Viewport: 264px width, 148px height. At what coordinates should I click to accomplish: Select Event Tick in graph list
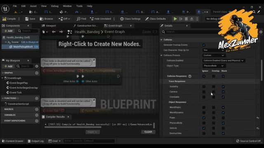coord(16,92)
